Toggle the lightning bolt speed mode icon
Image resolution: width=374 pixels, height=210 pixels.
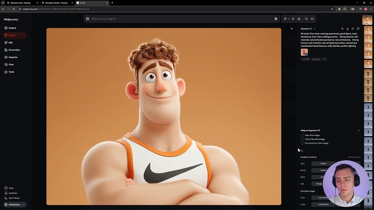point(293,19)
